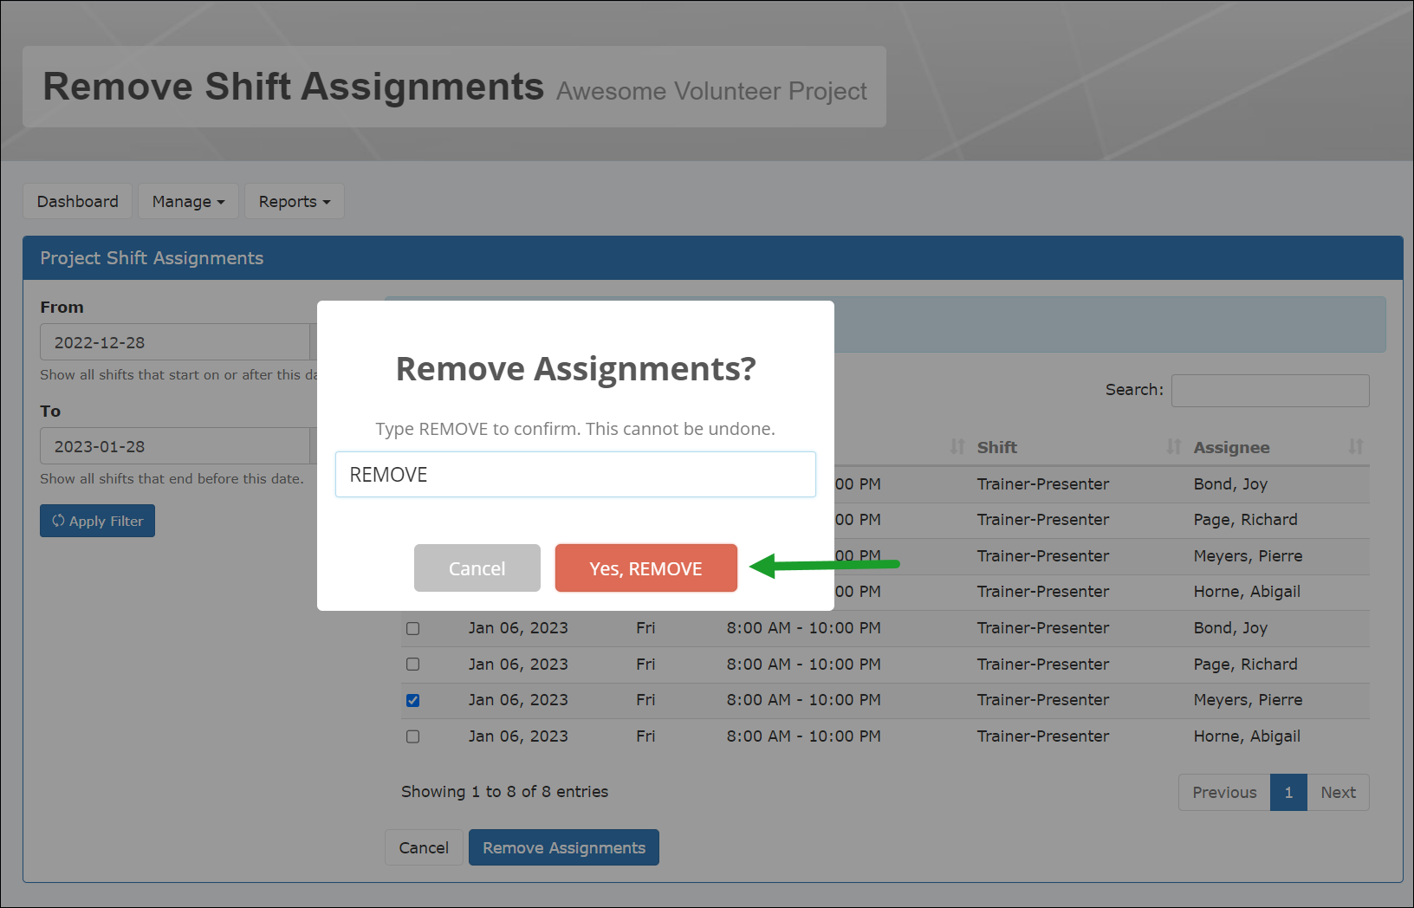This screenshot has width=1414, height=908.
Task: Click the bottom Cancel button below table
Action: click(x=424, y=847)
